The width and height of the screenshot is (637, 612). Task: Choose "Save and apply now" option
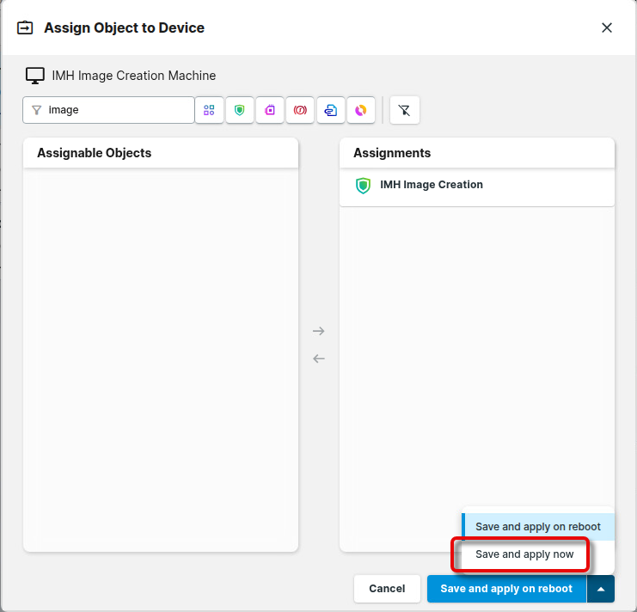524,554
